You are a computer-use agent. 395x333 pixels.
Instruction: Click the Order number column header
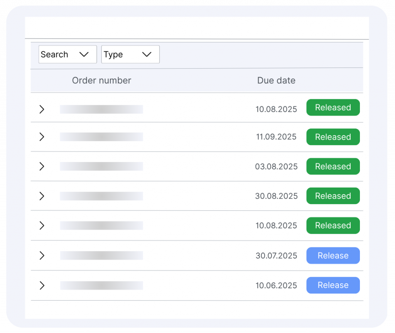101,80
